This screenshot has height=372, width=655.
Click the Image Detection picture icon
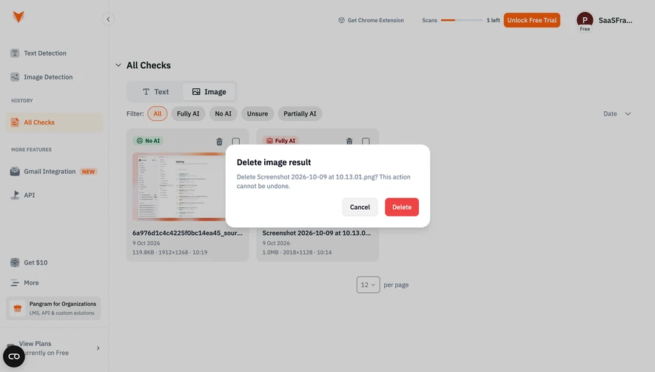click(x=15, y=77)
